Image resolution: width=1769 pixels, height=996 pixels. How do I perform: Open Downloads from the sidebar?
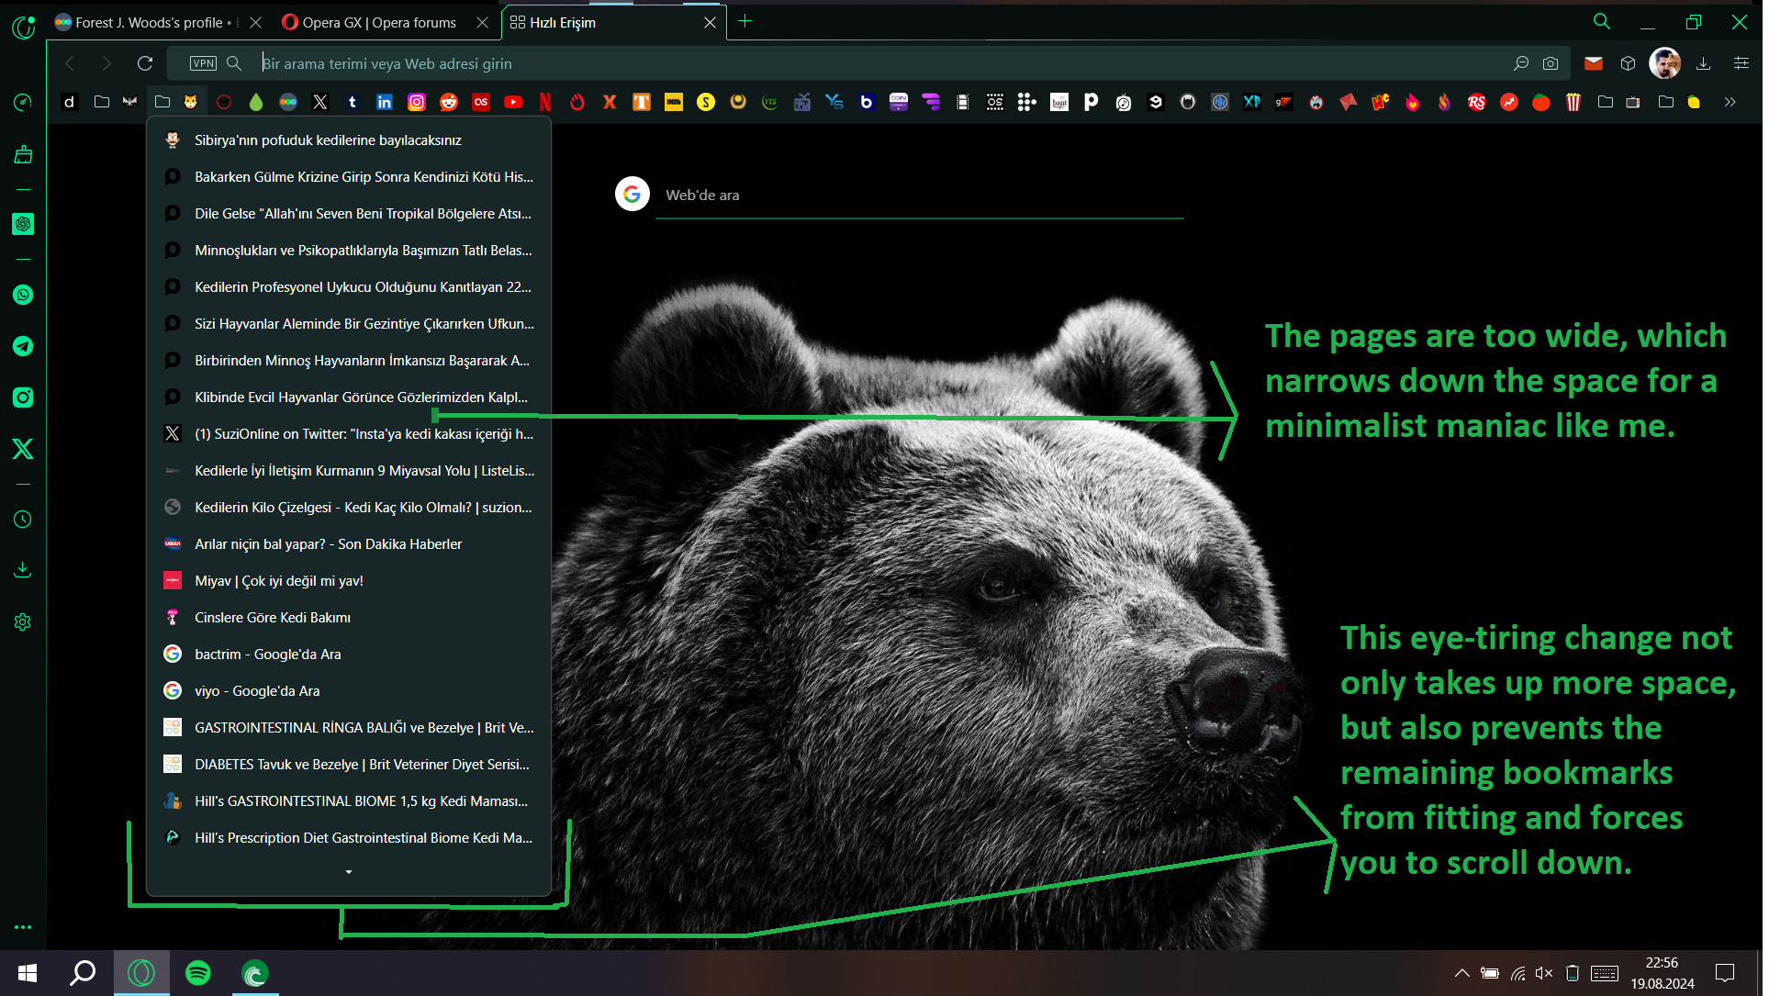[23, 570]
